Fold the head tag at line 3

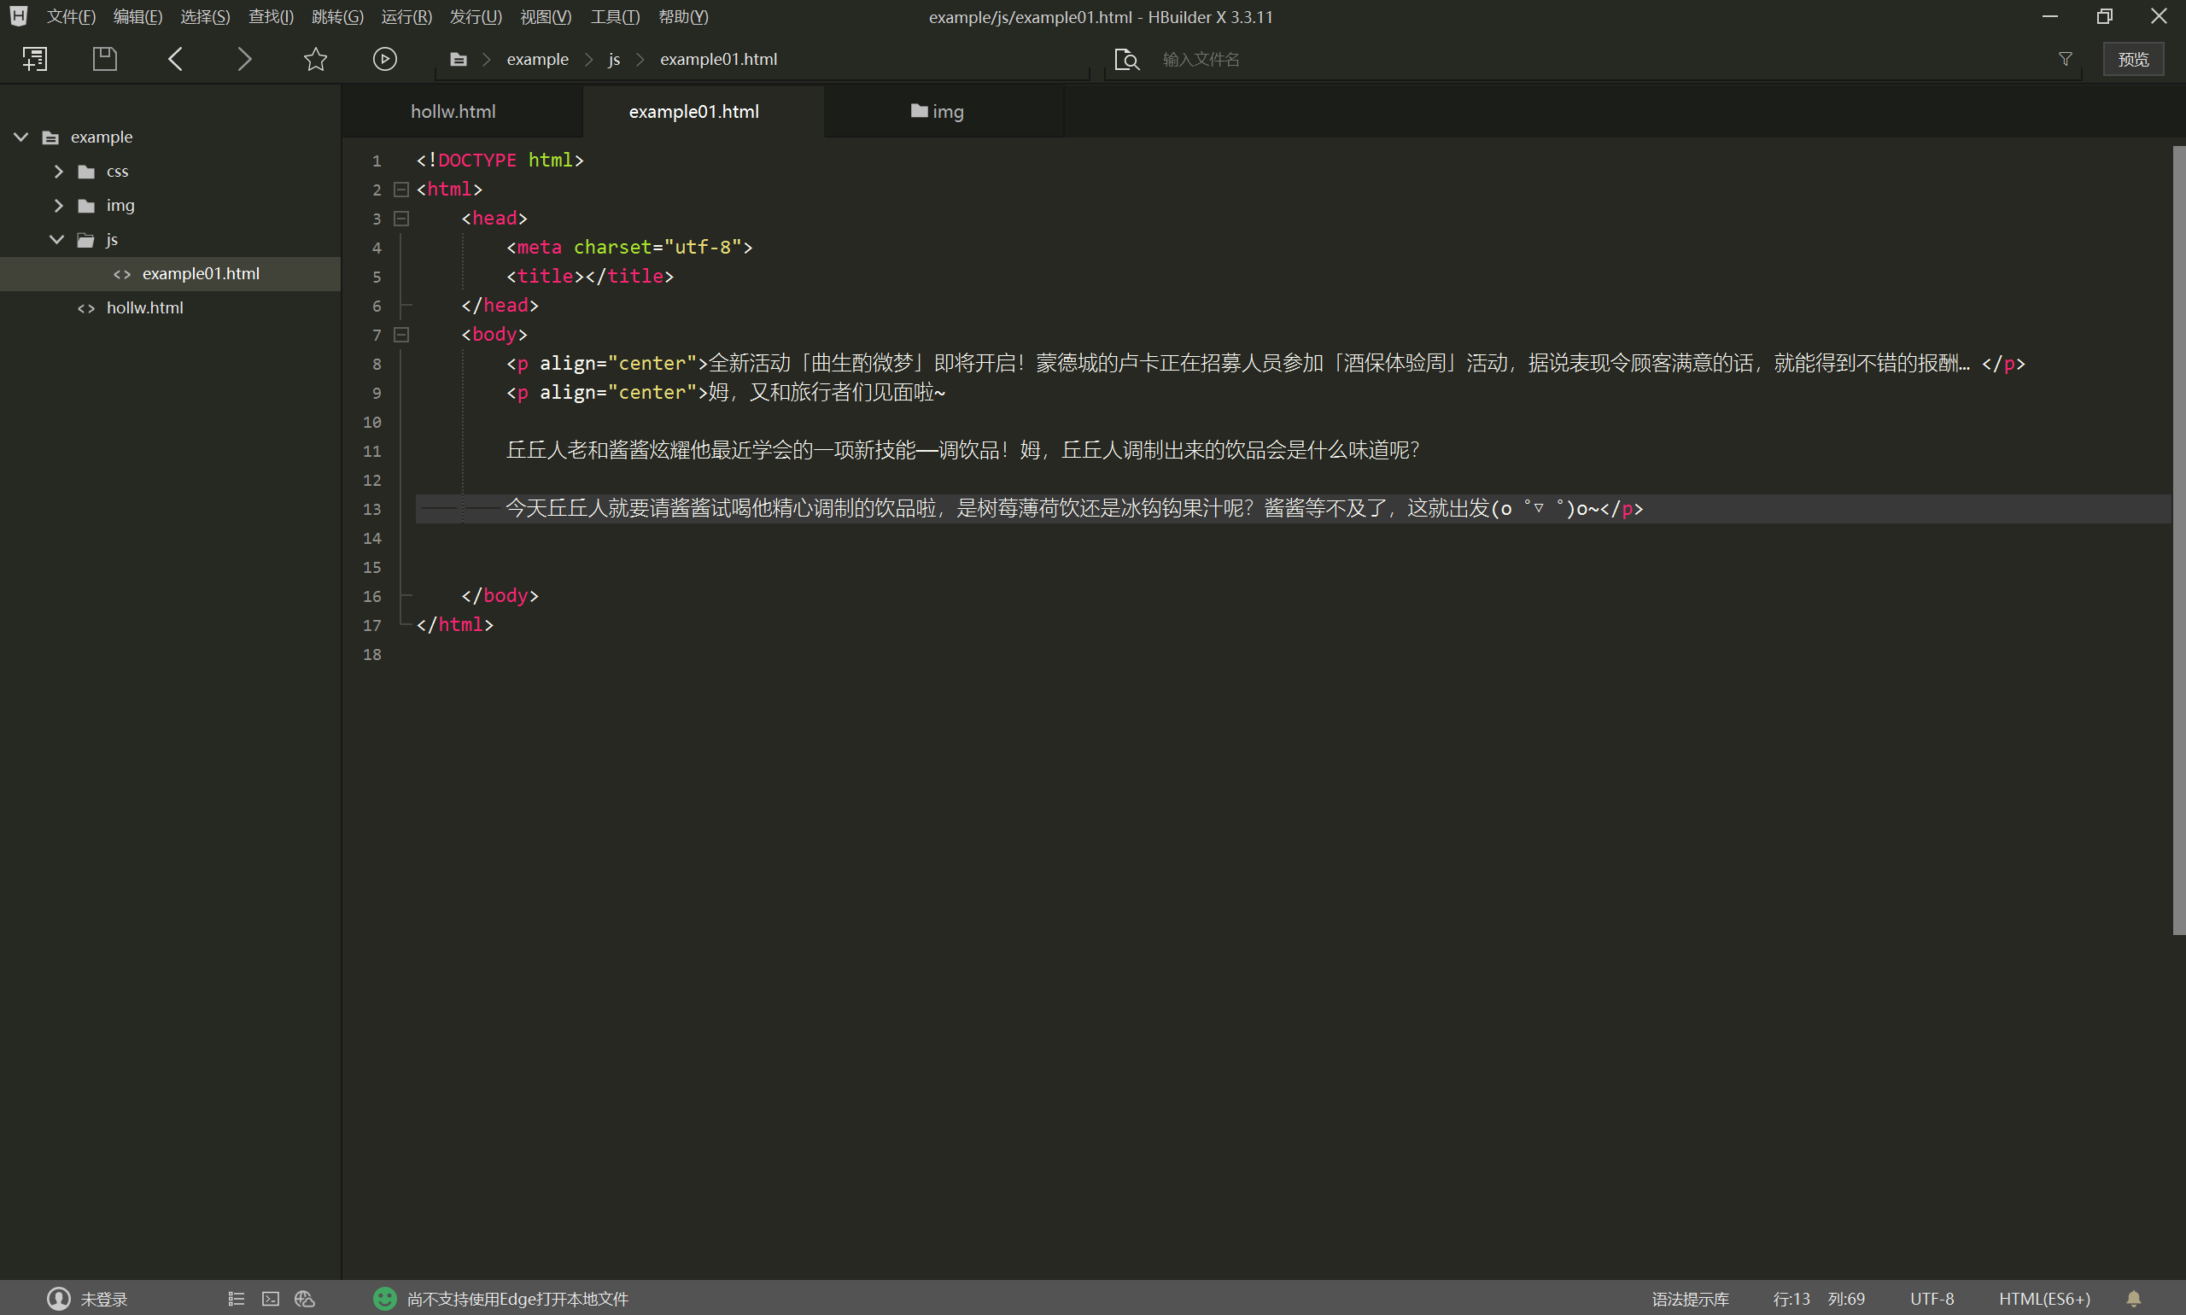(401, 219)
